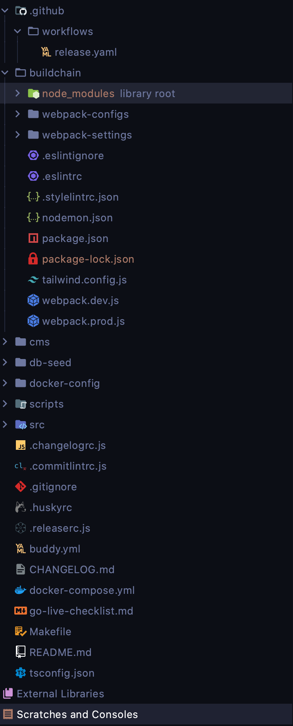This screenshot has height=726, width=293.
Task: Click the Docker whale icon on docker-compose.yml
Action: click(x=20, y=590)
